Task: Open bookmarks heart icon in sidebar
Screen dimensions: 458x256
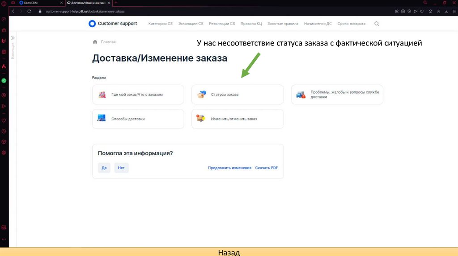Action: coord(4,120)
